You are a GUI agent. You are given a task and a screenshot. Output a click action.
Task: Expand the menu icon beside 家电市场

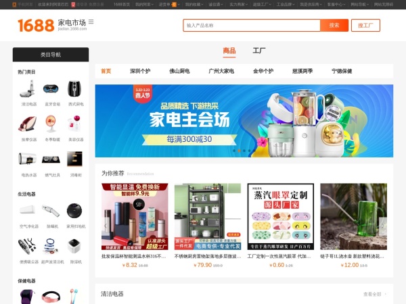91,22
